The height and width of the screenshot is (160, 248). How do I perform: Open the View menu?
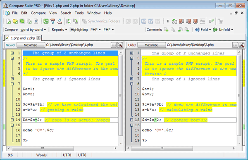pos(53,13)
